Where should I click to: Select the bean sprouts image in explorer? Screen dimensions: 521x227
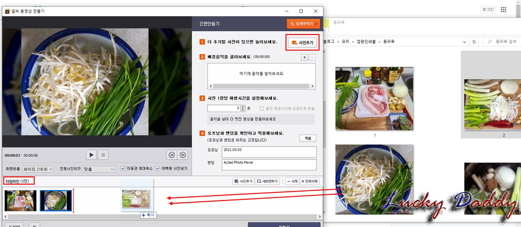(374, 180)
